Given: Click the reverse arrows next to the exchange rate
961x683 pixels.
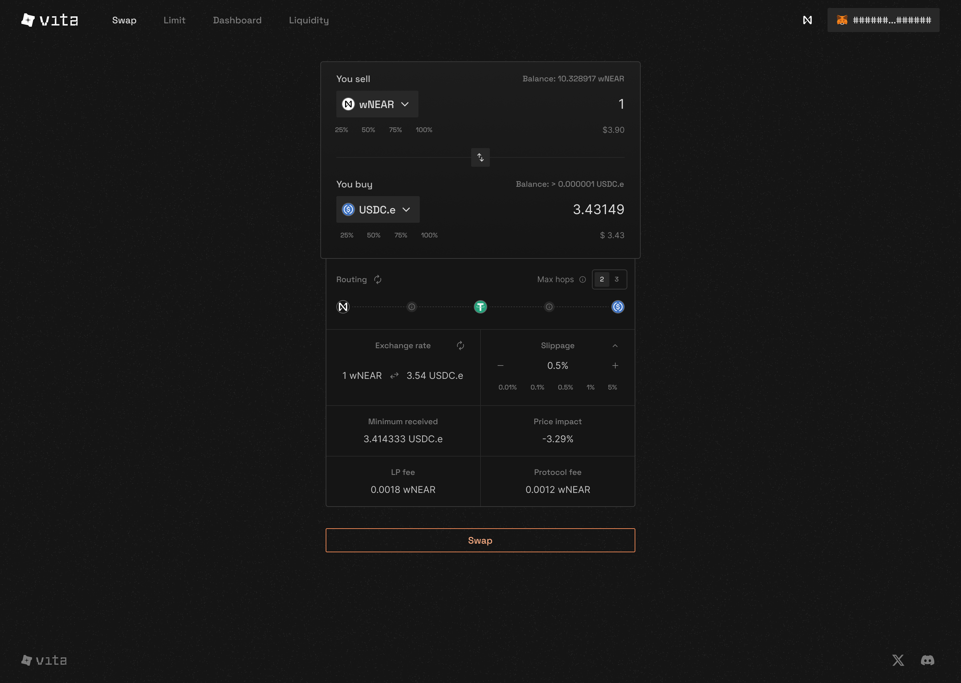Looking at the screenshot, I should click(394, 375).
